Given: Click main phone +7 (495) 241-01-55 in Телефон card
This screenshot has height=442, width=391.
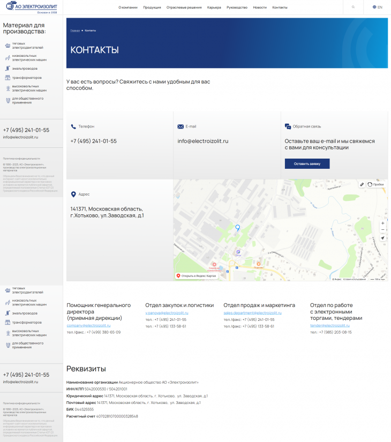Looking at the screenshot, I should (93, 141).
